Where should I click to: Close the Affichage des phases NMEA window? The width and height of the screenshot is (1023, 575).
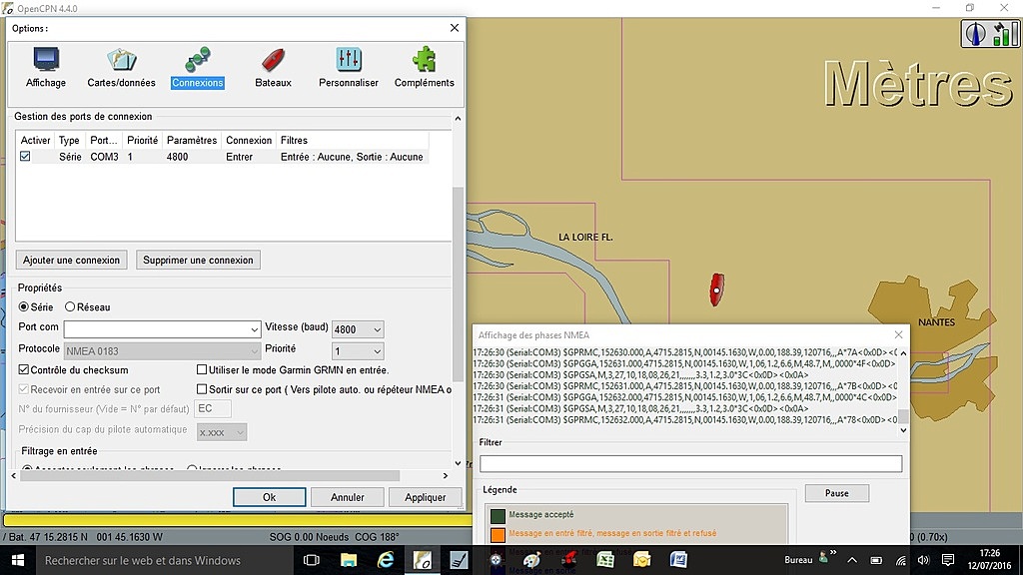pos(898,334)
